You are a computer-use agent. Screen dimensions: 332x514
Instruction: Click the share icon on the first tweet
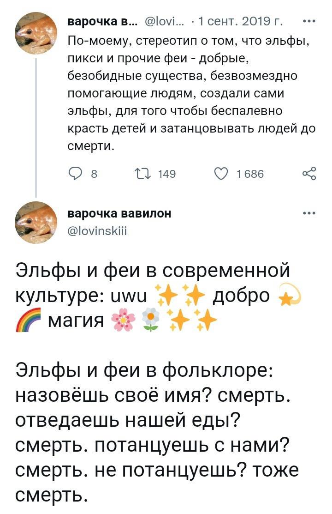point(308,174)
